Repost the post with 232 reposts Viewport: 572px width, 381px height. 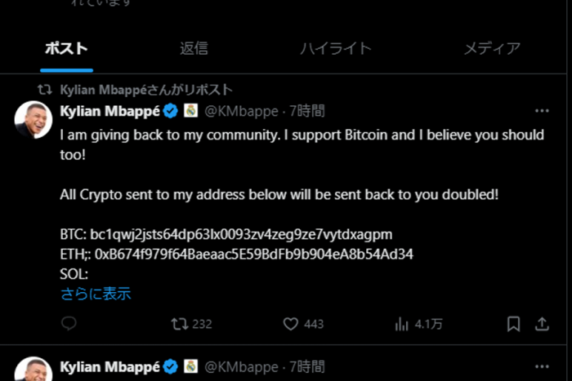180,324
